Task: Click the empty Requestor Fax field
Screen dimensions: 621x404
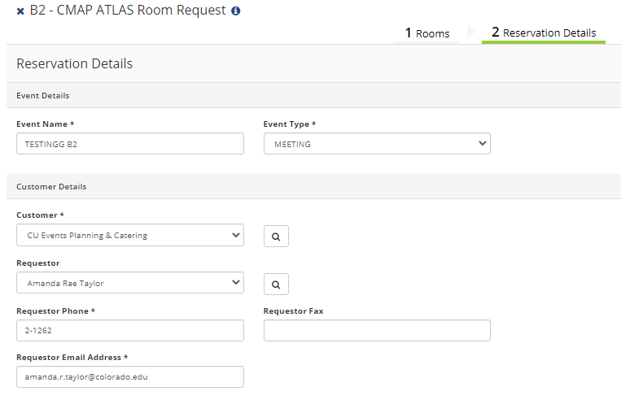Action: [377, 330]
